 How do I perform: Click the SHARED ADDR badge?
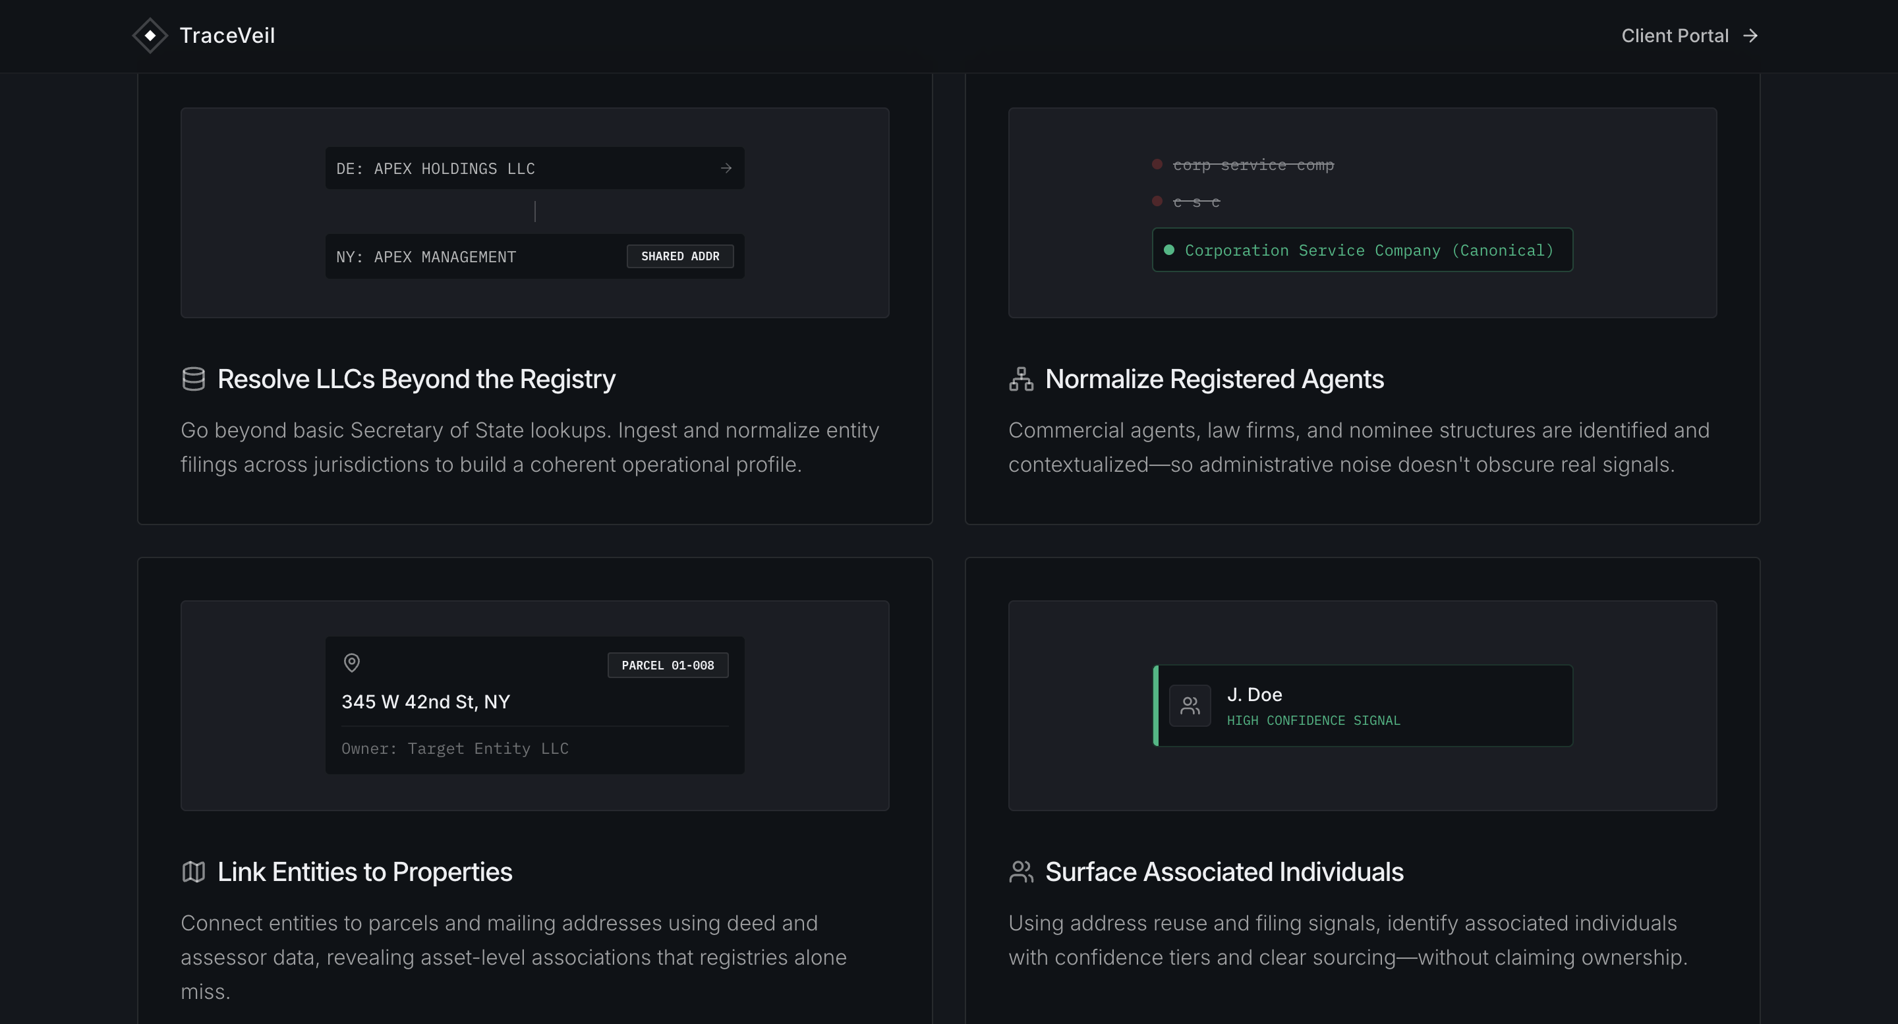click(679, 256)
